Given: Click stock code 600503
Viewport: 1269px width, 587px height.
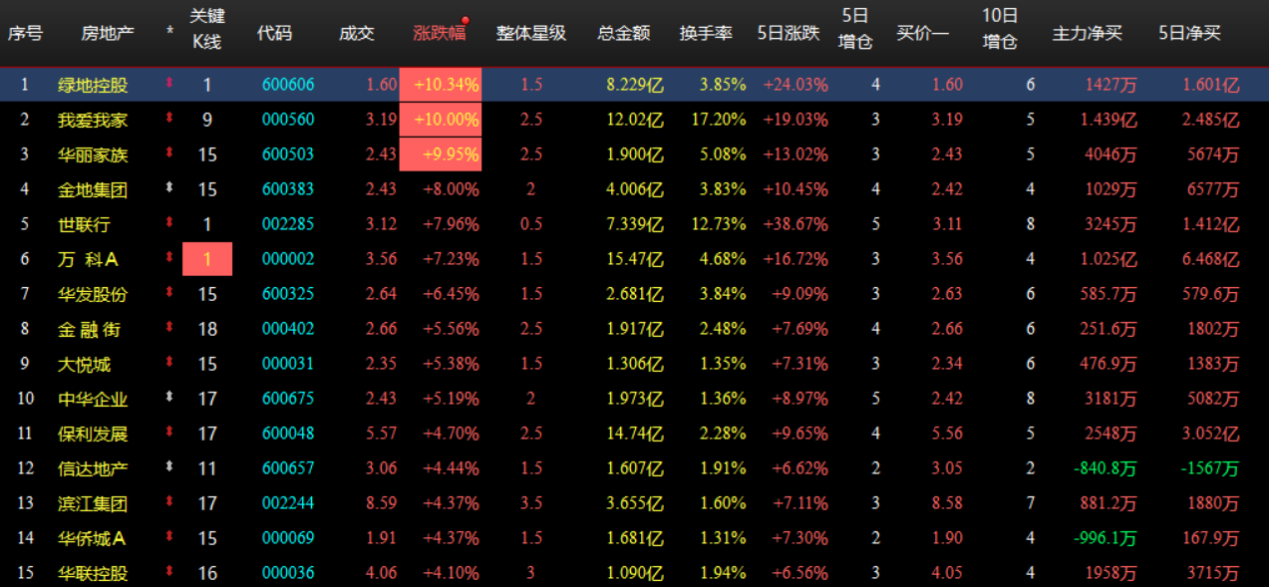Looking at the screenshot, I should (288, 154).
